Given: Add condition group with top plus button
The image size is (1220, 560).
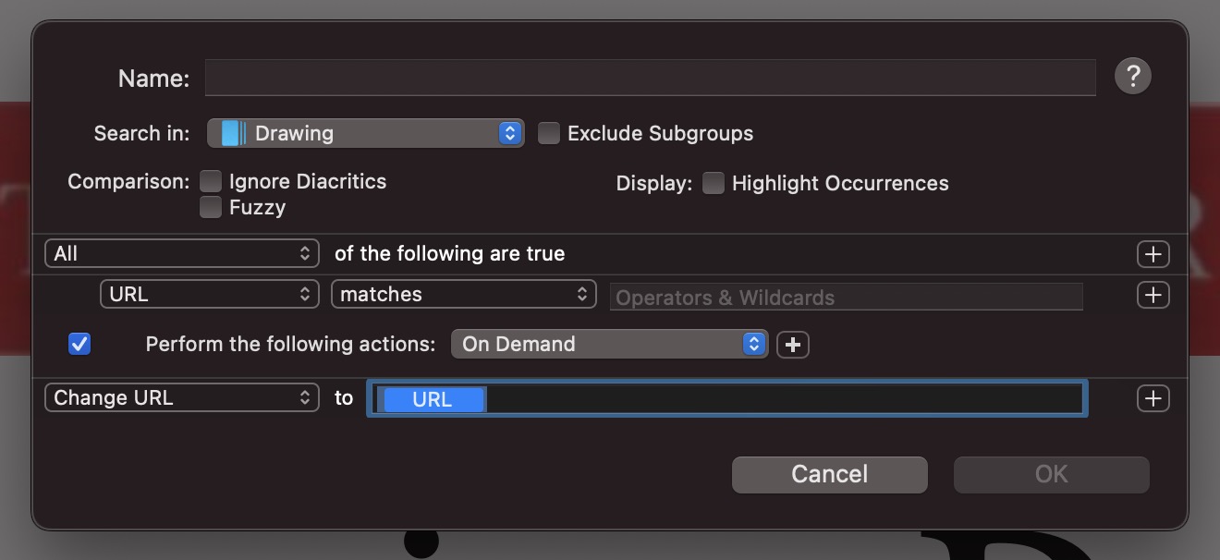Looking at the screenshot, I should 1153,254.
